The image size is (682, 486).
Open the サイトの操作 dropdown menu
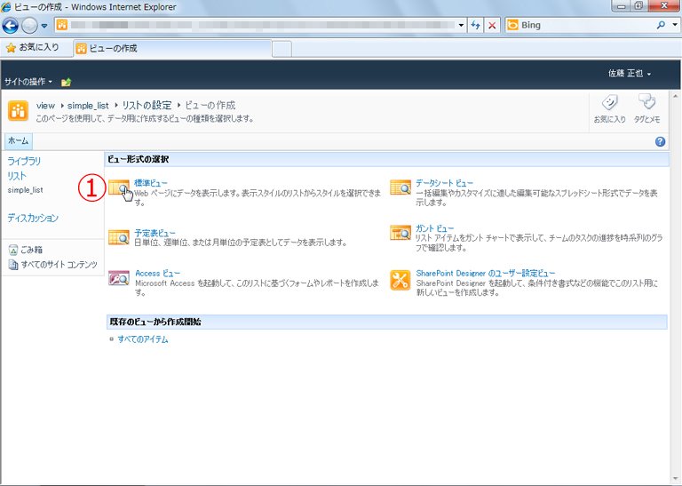point(28,82)
